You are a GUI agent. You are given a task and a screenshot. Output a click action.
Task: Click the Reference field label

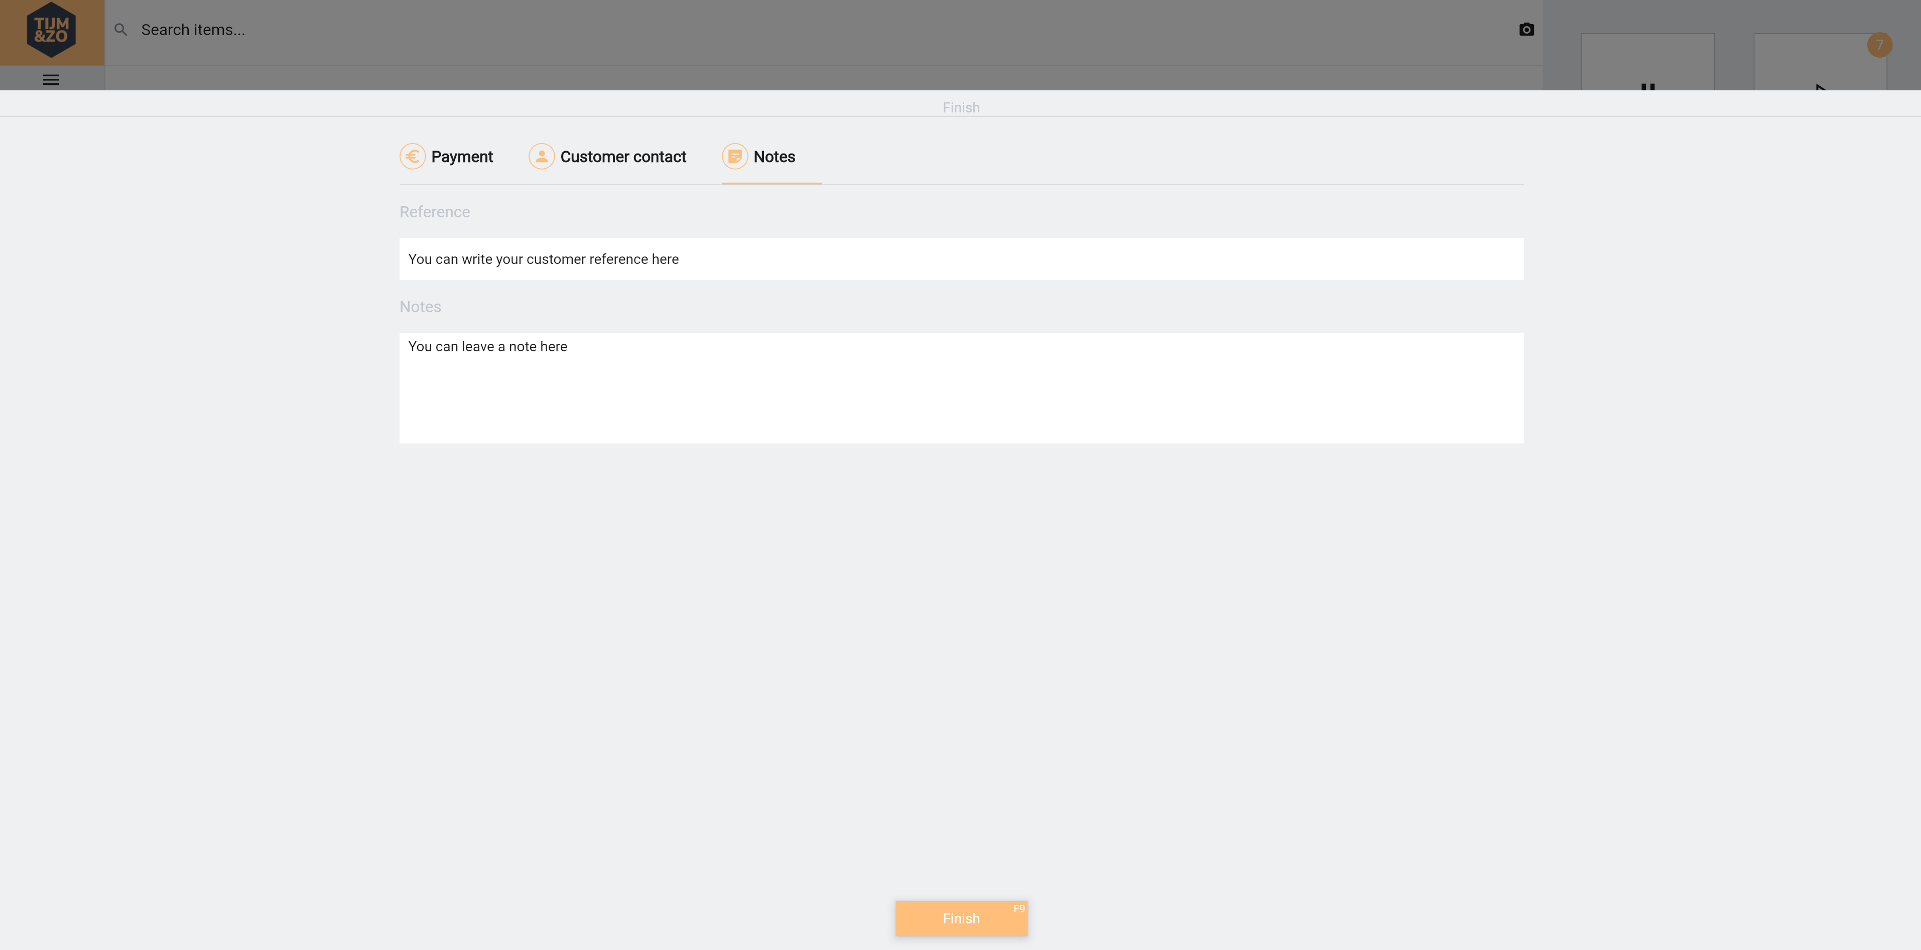pyautogui.click(x=434, y=212)
